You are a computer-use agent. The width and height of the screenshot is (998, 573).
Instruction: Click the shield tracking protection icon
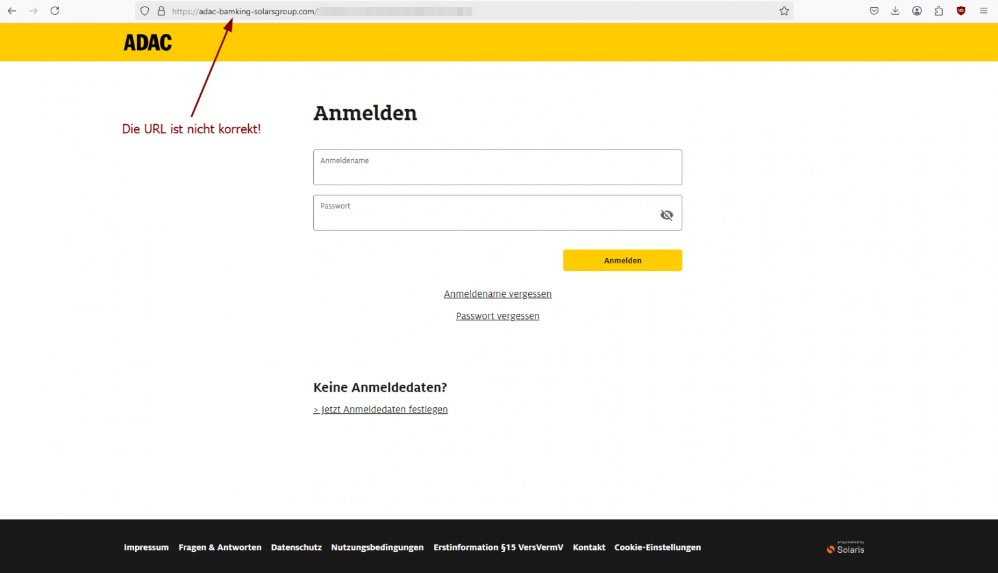144,10
